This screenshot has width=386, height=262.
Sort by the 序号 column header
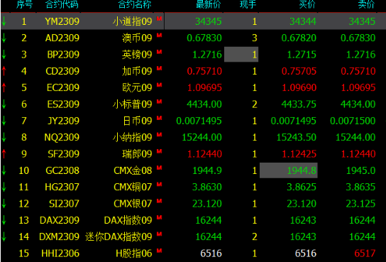[24, 4]
